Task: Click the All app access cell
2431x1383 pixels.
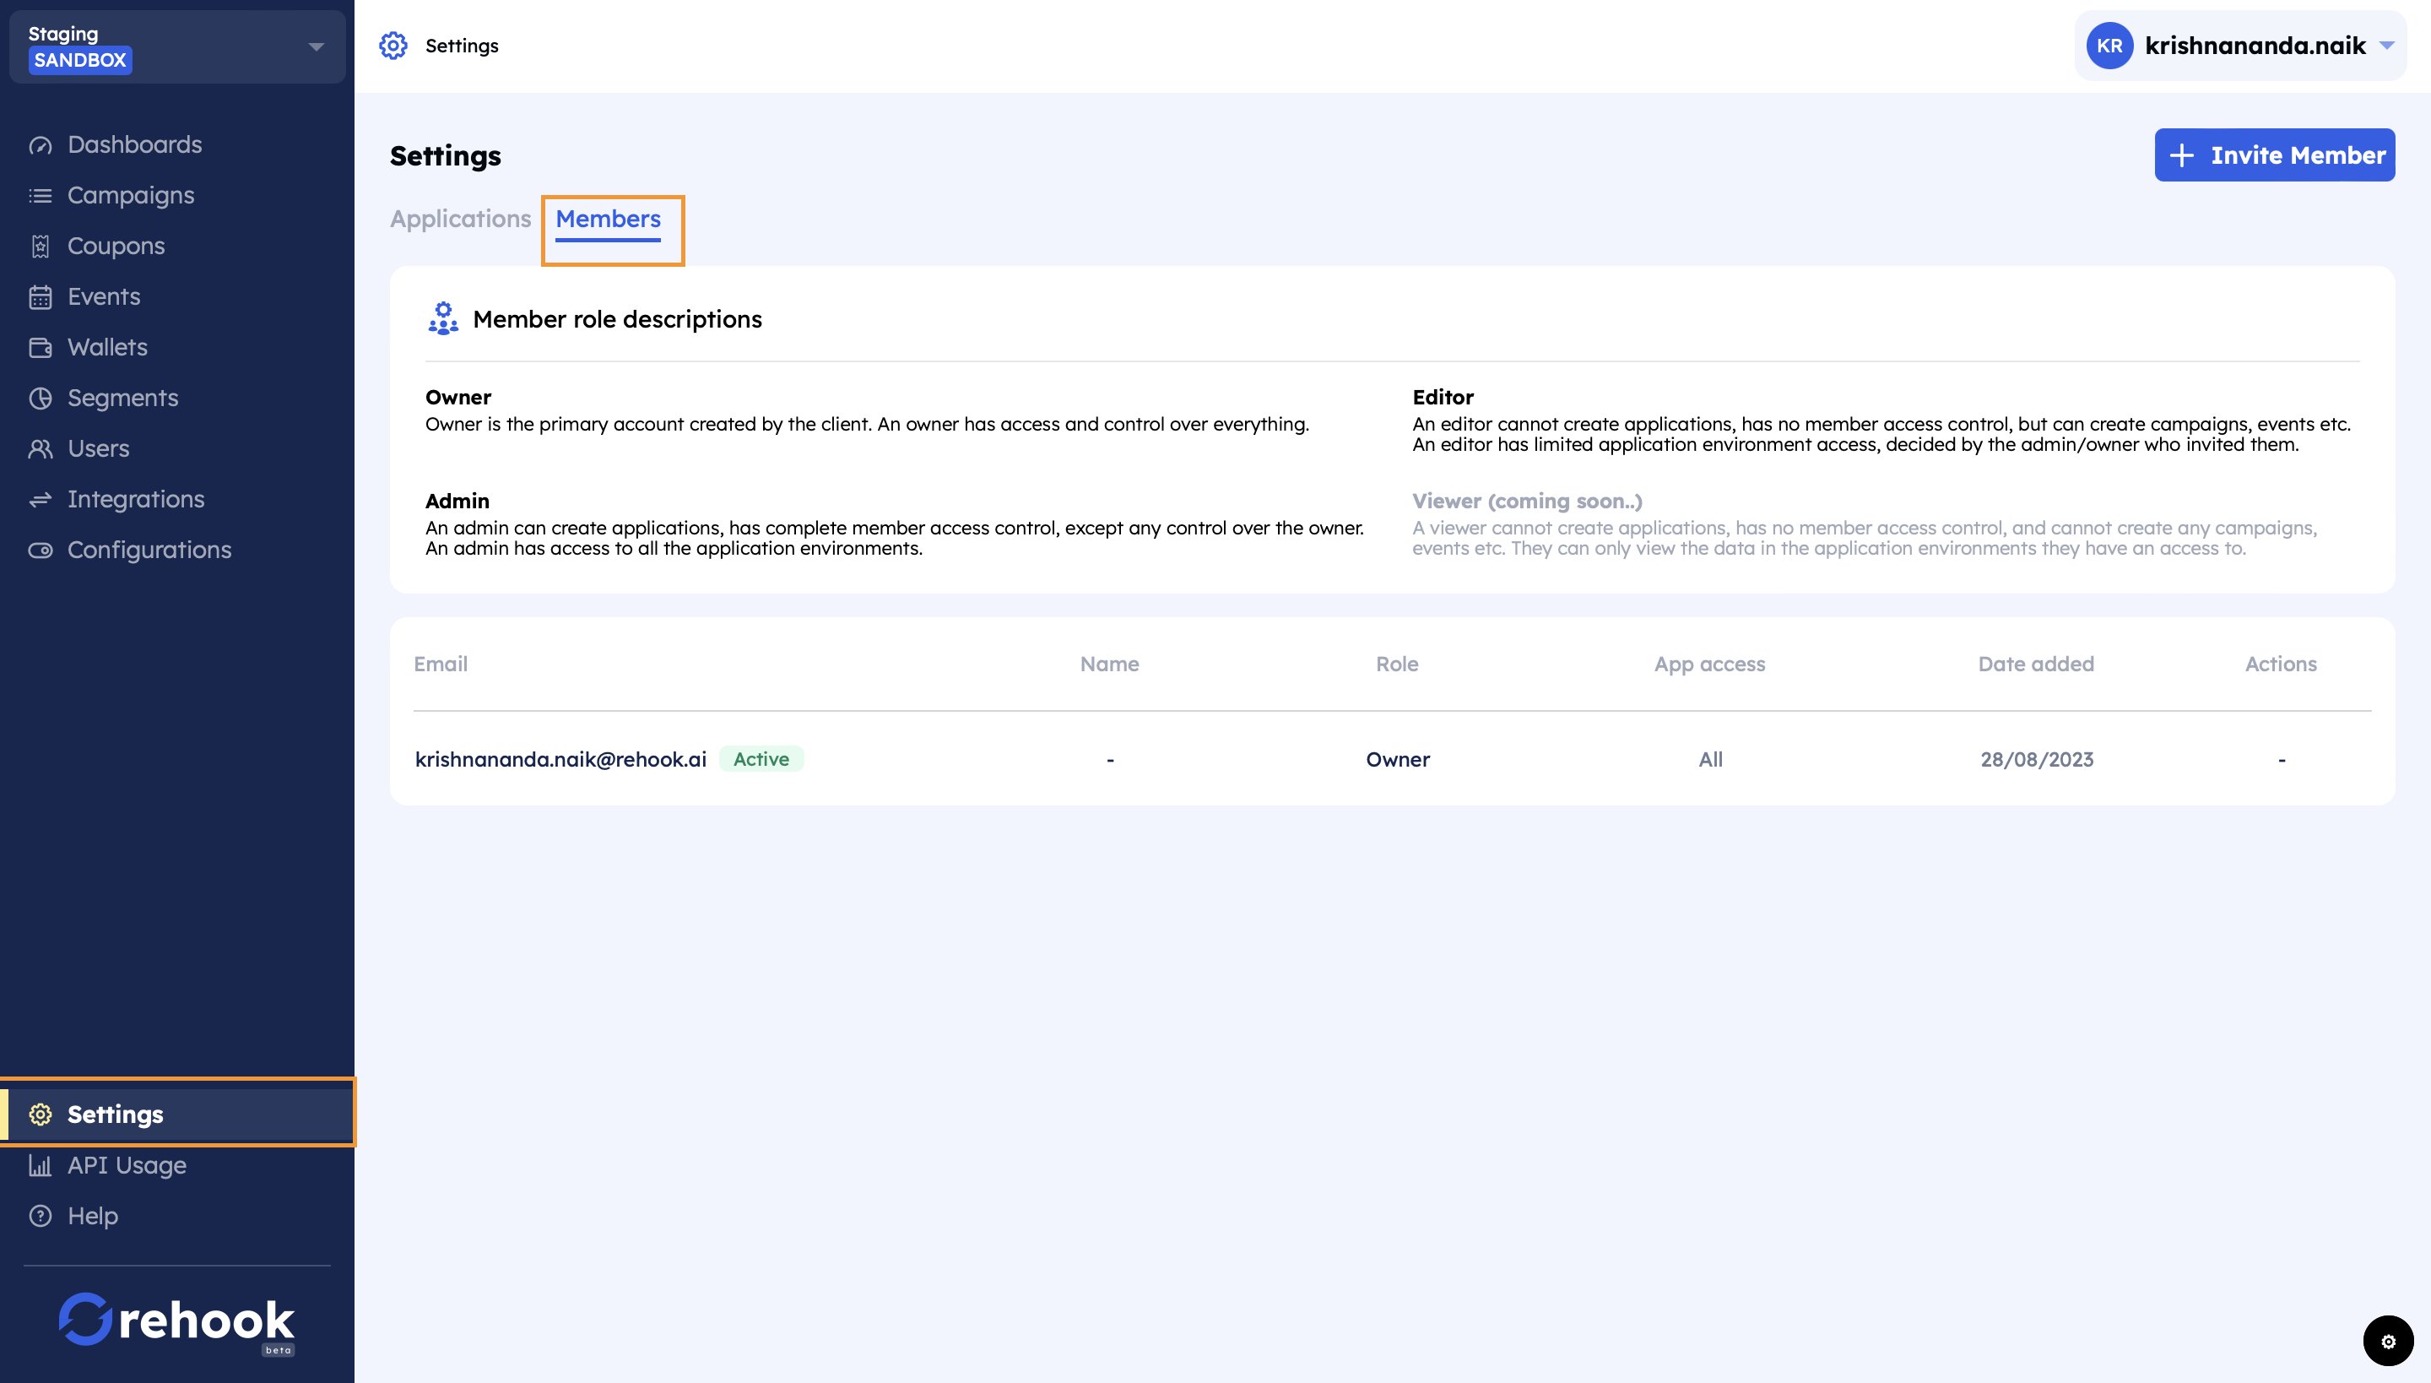Action: (x=1710, y=759)
